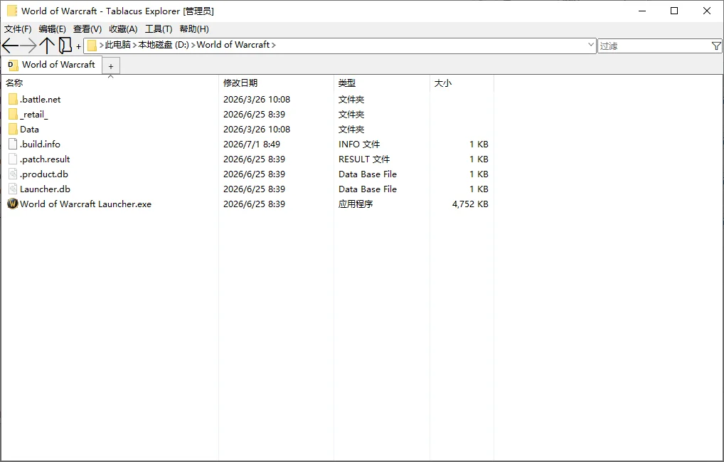
Task: Go back with the left arrow button
Action: pos(10,46)
